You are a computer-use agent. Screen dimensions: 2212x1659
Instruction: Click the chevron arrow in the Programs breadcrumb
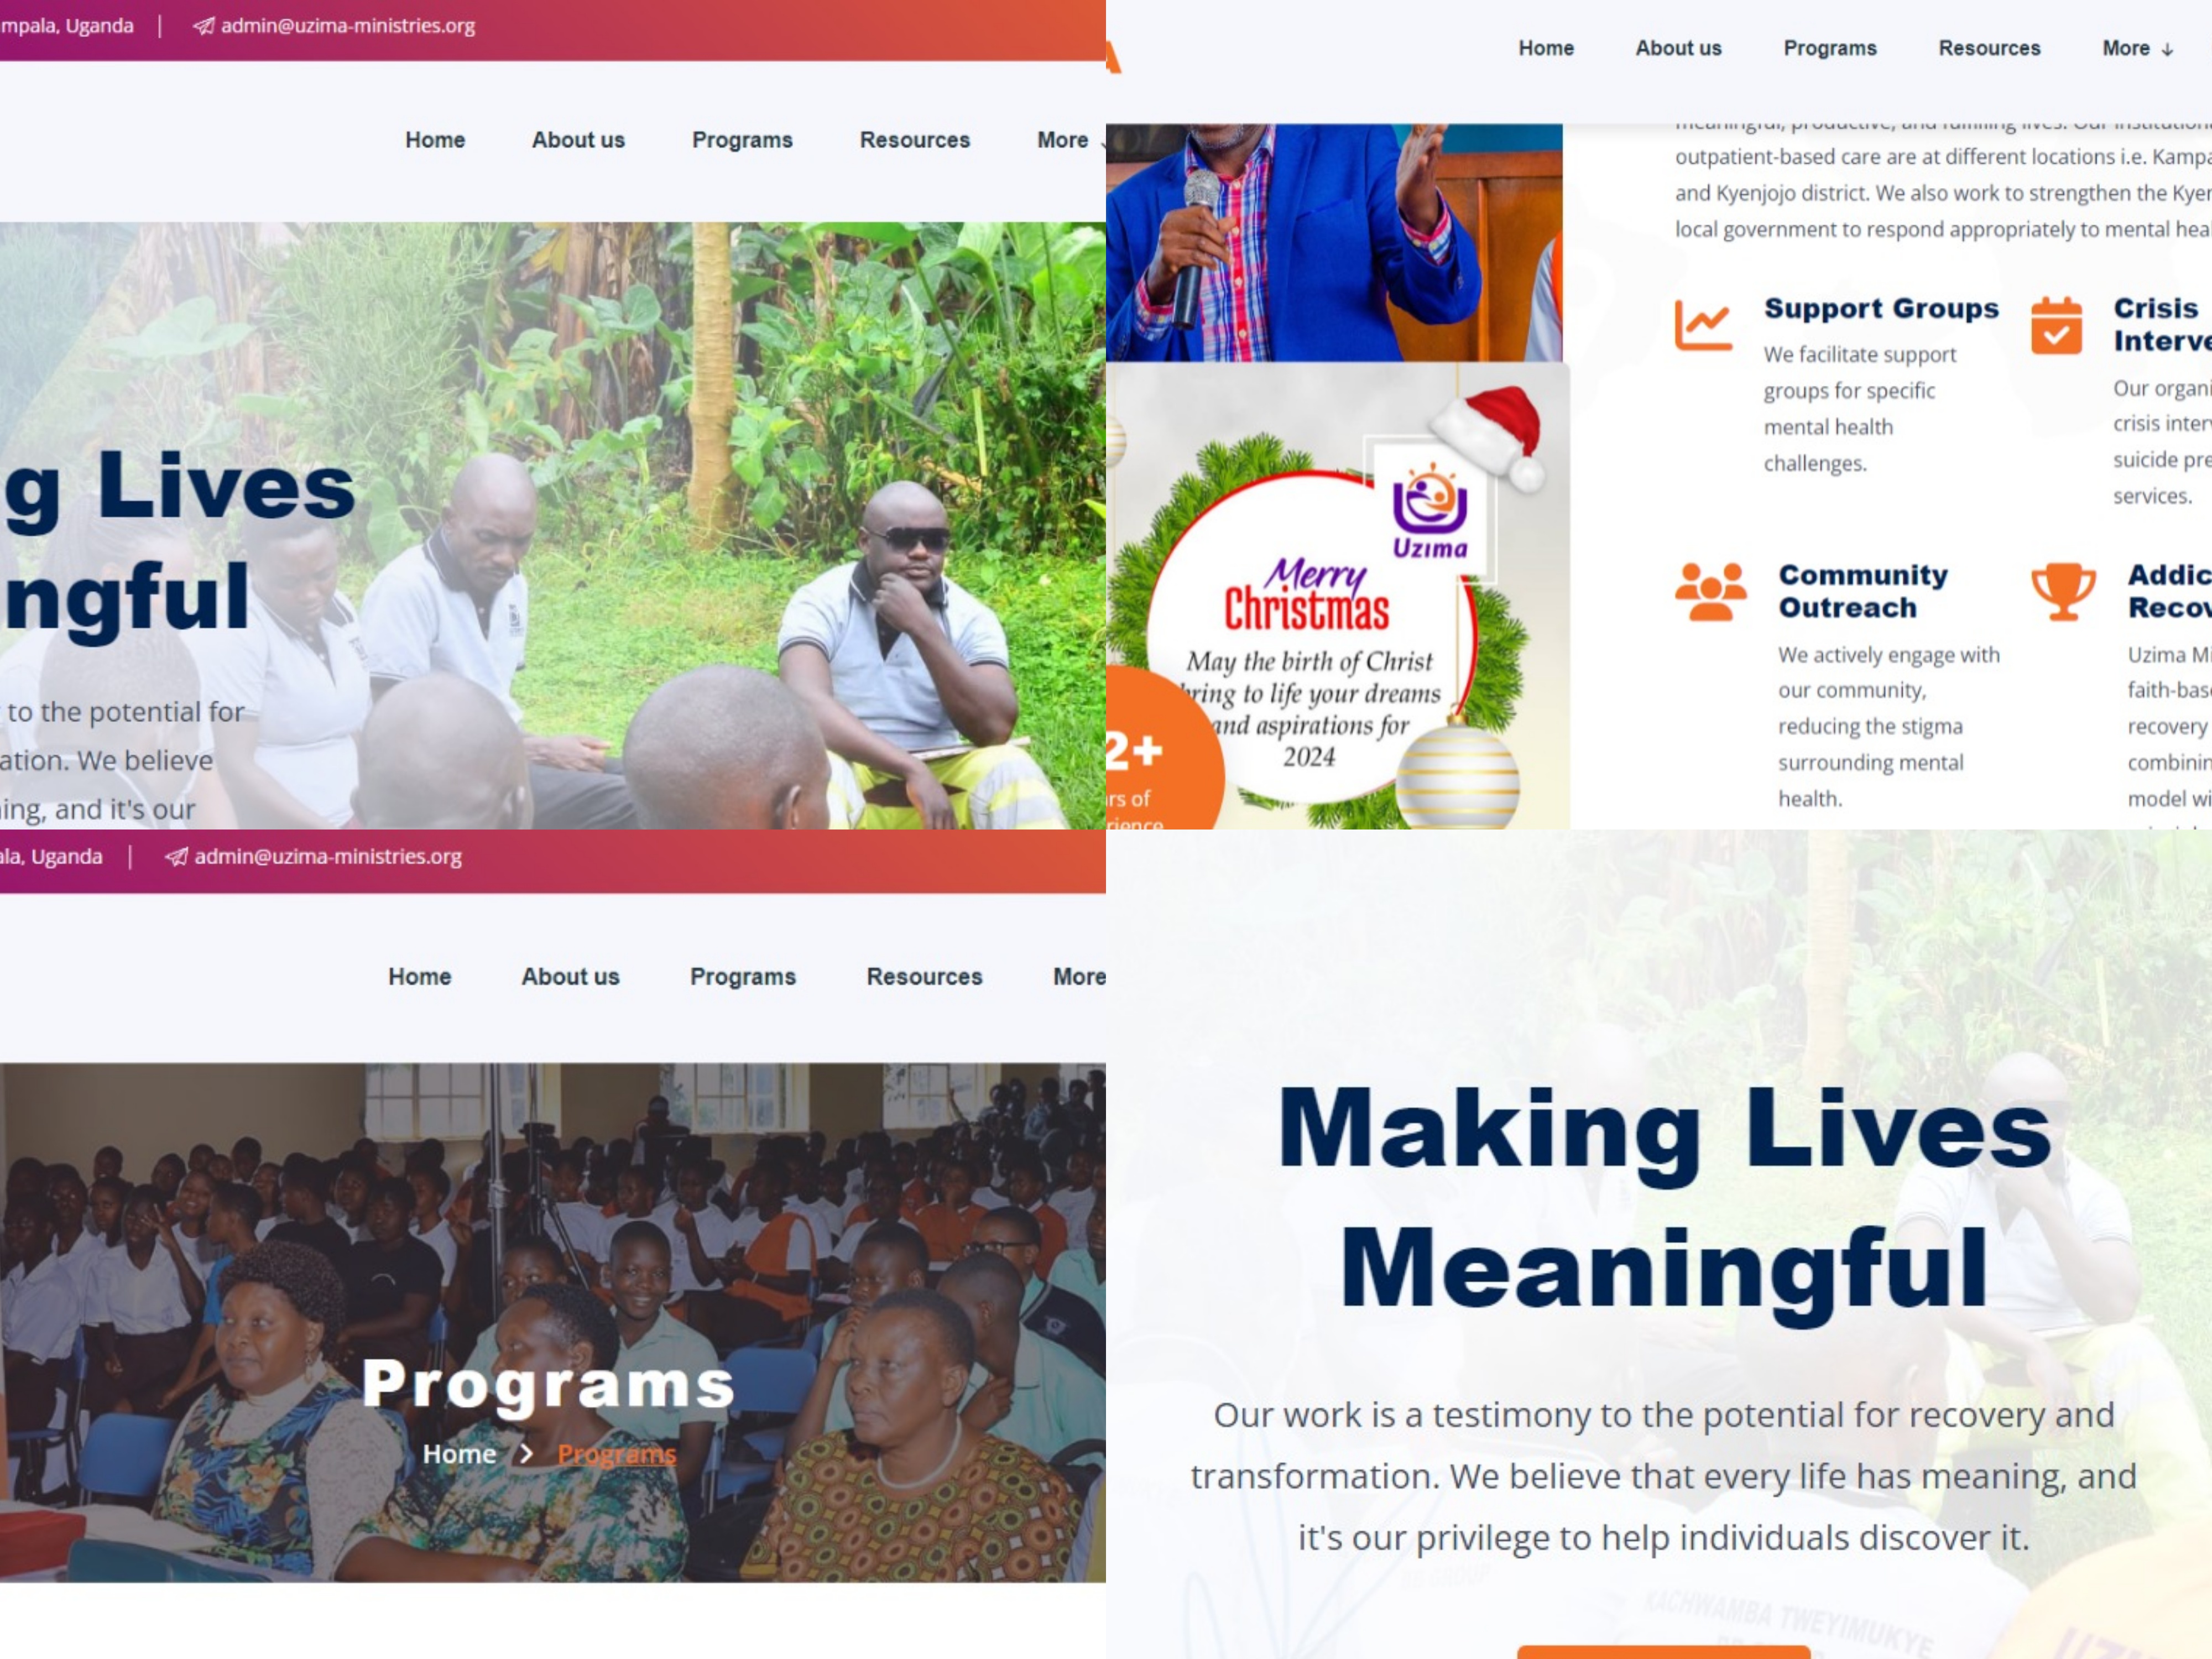pos(527,1454)
